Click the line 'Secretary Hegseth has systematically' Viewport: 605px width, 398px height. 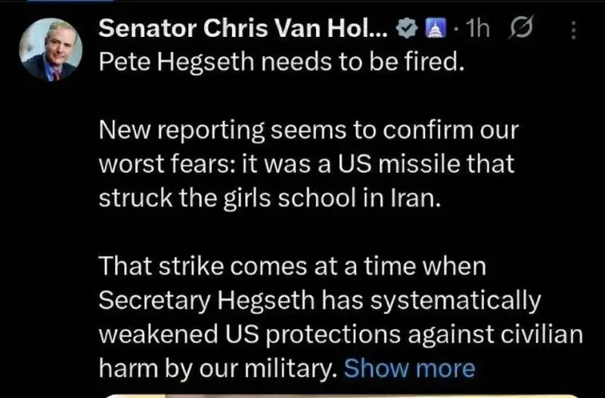pyautogui.click(x=320, y=300)
